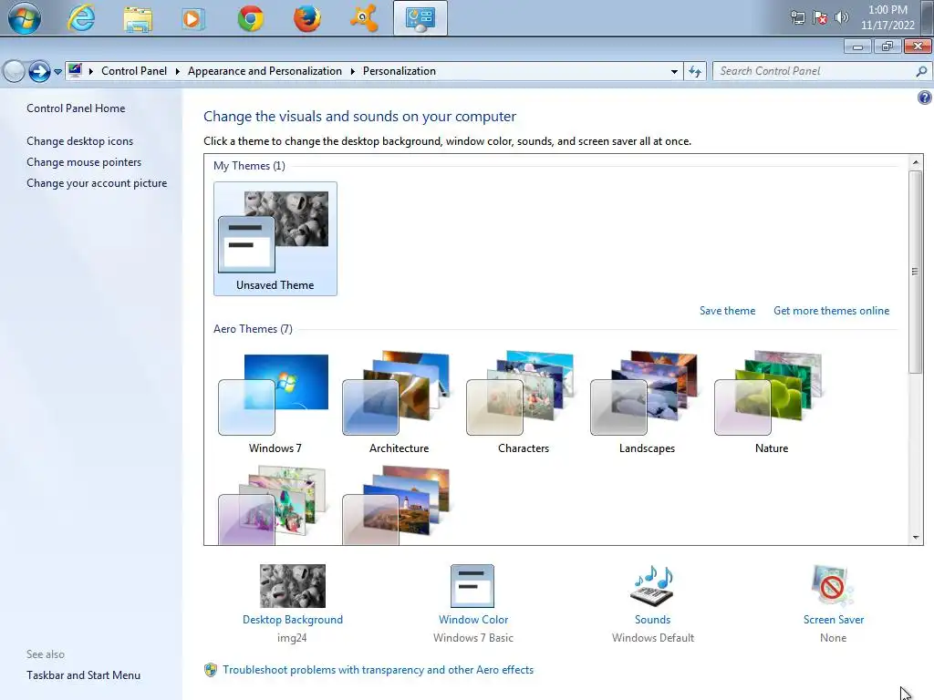Apply the Characters theme
Viewport: 934px width, 700px height.
(523, 402)
